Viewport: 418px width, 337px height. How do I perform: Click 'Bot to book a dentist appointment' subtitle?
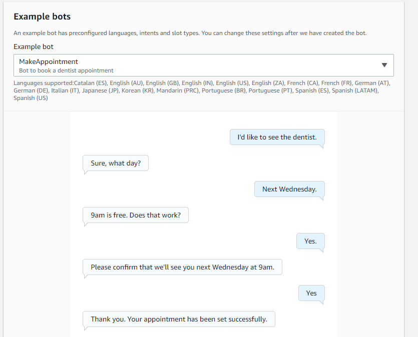[66, 70]
